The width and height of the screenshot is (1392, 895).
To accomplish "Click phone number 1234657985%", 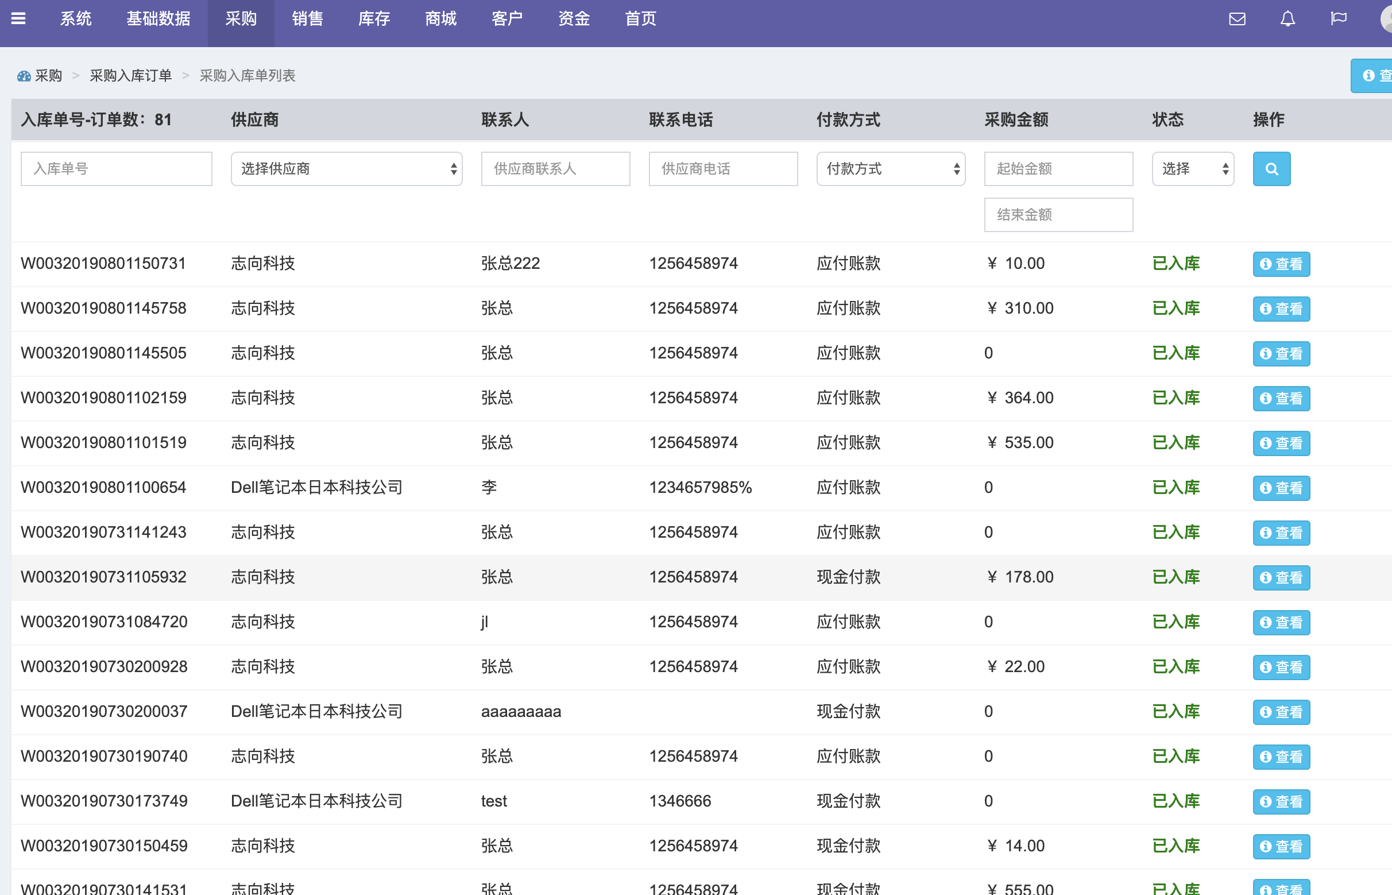I will pos(701,488).
